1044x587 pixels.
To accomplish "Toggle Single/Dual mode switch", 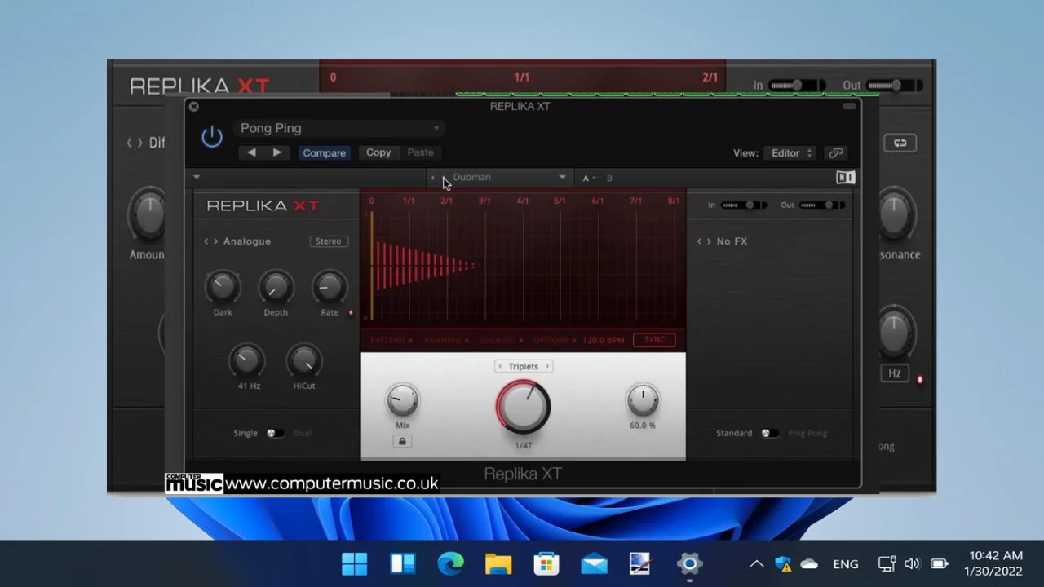I will click(275, 433).
